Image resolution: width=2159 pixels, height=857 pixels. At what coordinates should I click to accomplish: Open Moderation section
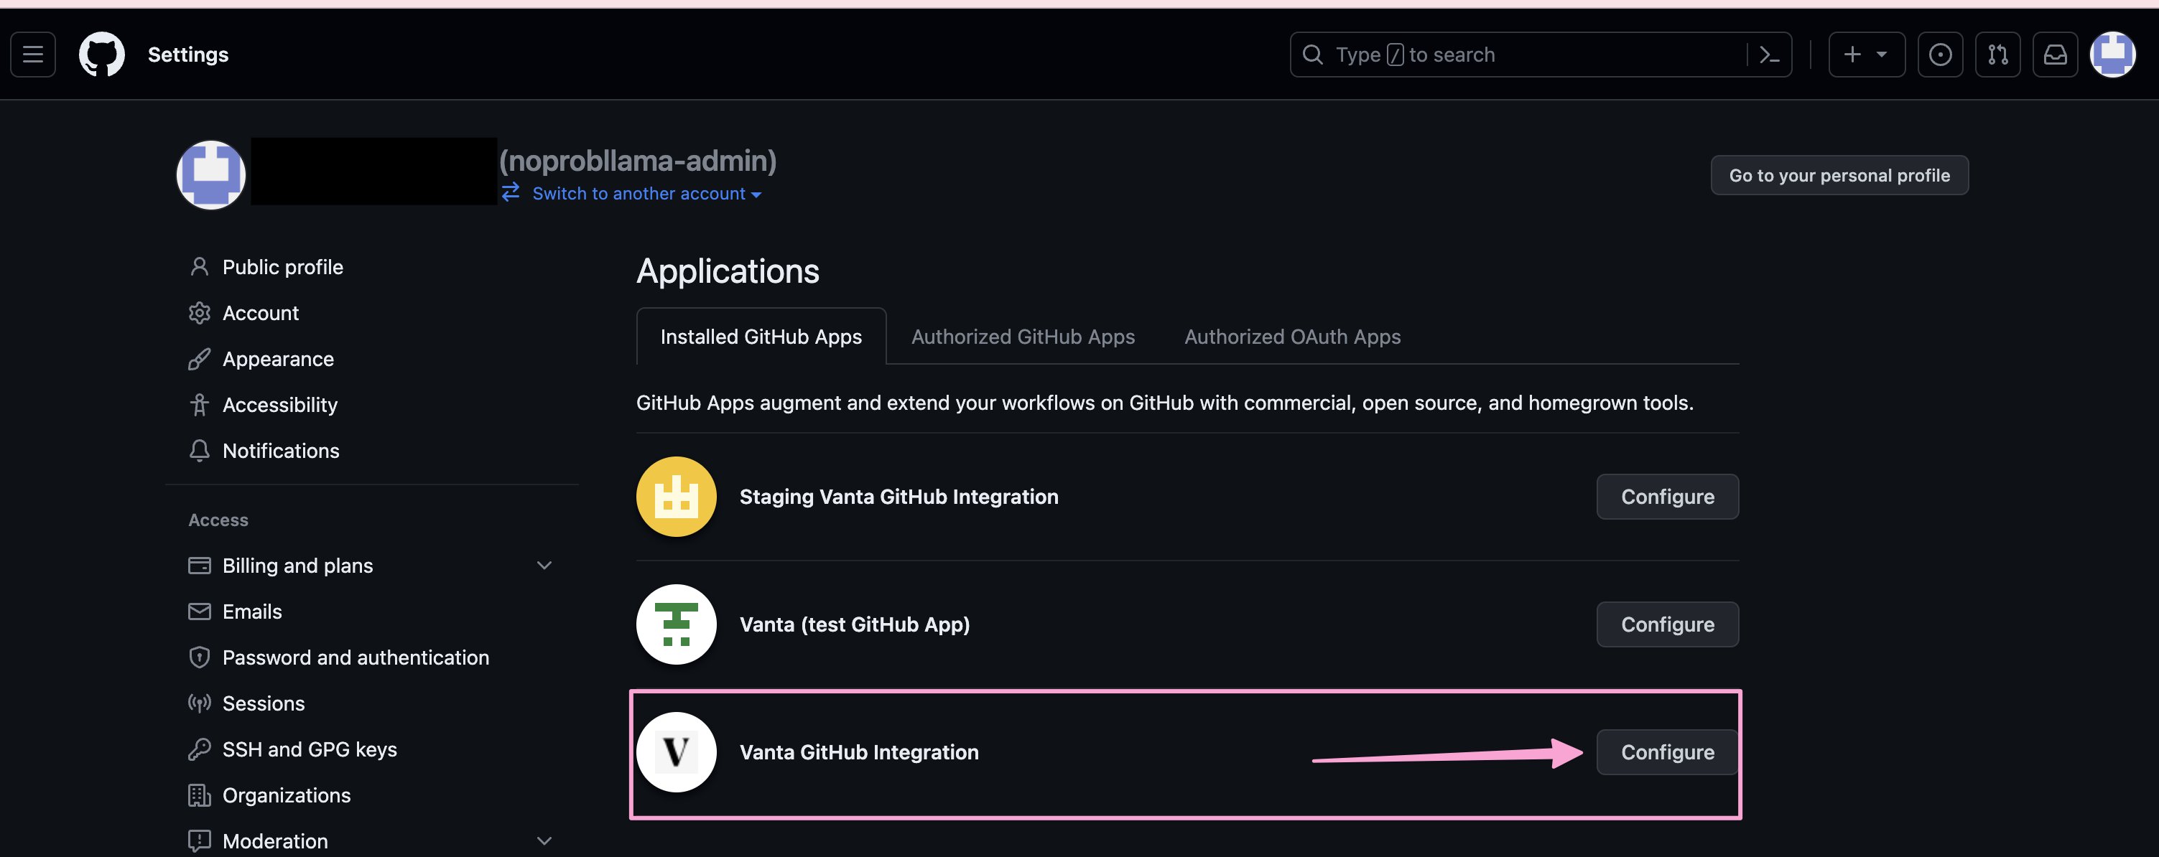point(275,841)
